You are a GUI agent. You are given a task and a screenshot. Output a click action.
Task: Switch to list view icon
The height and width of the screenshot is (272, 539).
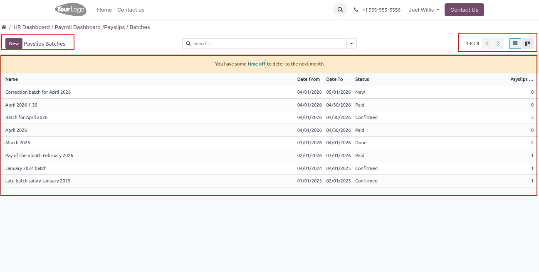pyautogui.click(x=515, y=44)
